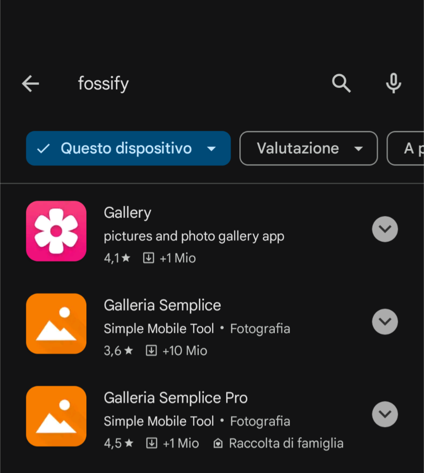Viewport: 424px width, 473px height.
Task: Open the Galleria Semplice Pro app icon
Action: 56,416
